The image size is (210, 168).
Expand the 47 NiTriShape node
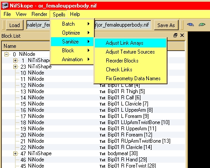tap(15, 153)
